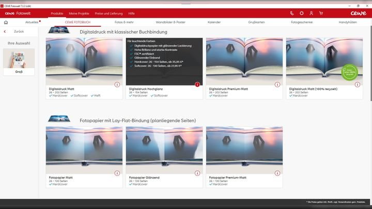Switch to Fotos & mehr tab
The height and width of the screenshot is (209, 372).
pyautogui.click(x=124, y=22)
